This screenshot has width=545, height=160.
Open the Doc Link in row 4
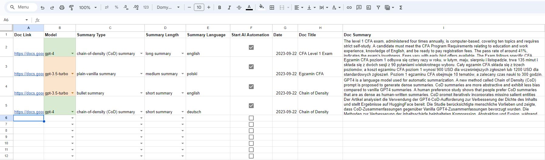[x=29, y=93]
